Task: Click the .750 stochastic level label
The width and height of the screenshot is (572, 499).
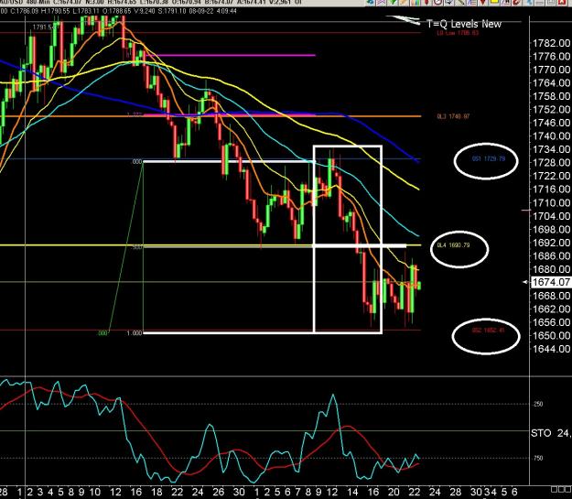Action: (x=538, y=458)
